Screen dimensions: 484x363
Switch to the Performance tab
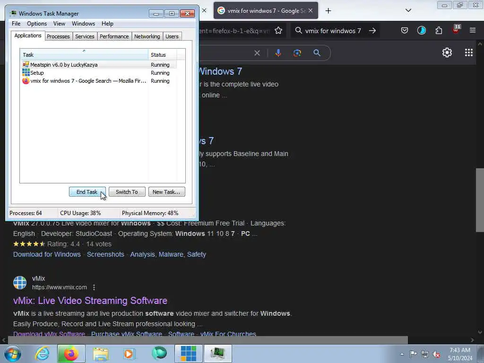point(114,36)
